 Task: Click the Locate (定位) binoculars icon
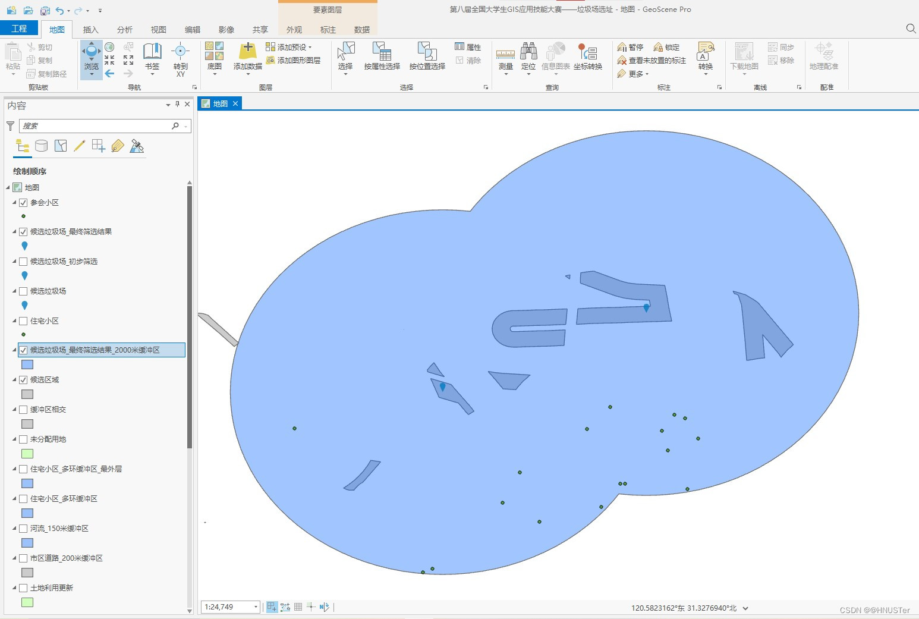[528, 51]
